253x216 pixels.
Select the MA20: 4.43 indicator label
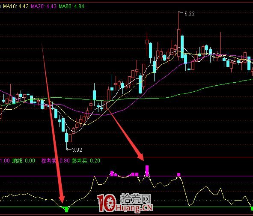pos(44,6)
